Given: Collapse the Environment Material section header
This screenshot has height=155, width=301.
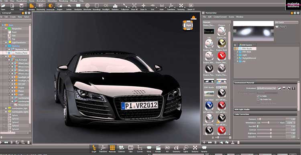Looking at the screenshot, I should click(265, 83).
